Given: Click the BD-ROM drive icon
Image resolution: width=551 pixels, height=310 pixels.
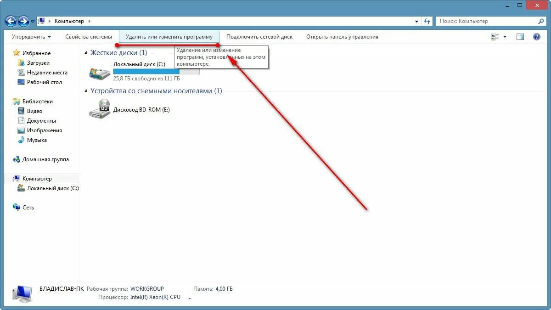Looking at the screenshot, I should [x=100, y=109].
